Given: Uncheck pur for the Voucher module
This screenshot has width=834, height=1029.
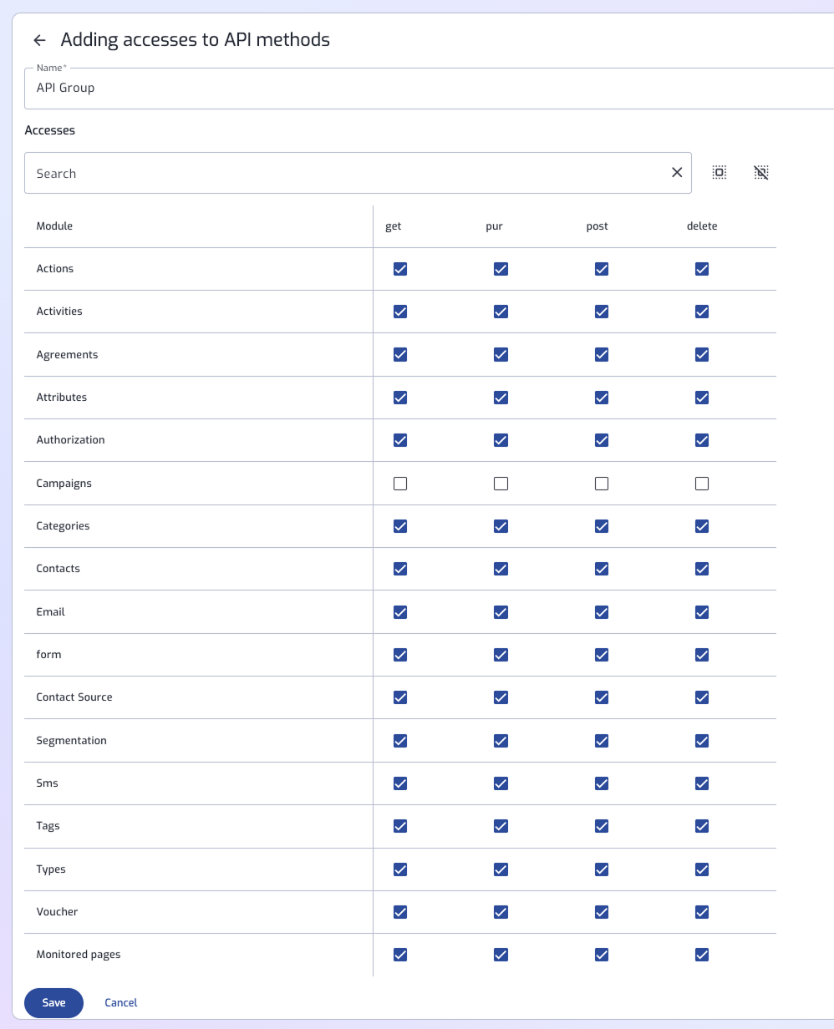Looking at the screenshot, I should (x=501, y=912).
